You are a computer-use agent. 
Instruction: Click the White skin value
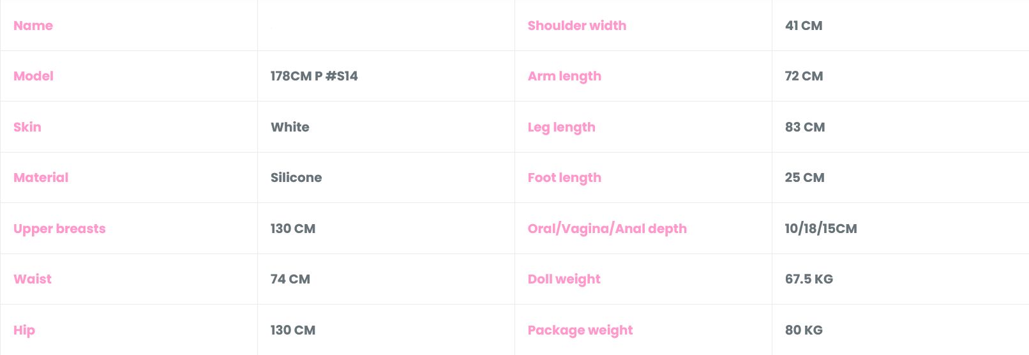pos(290,127)
